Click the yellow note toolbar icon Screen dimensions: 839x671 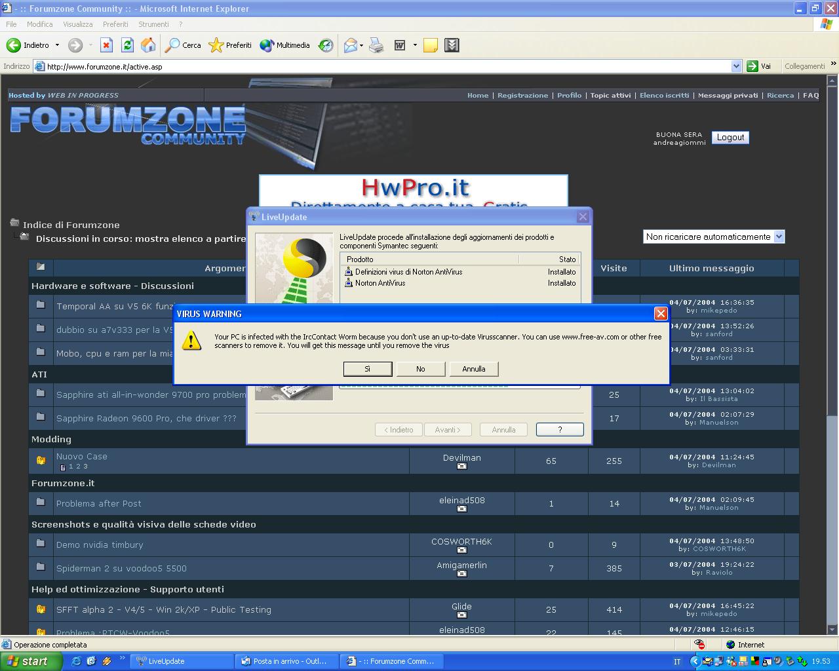click(x=431, y=45)
